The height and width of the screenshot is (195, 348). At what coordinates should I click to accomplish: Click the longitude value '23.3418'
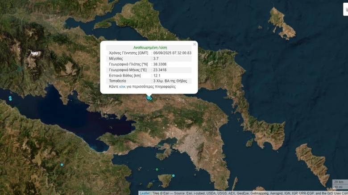(160, 70)
